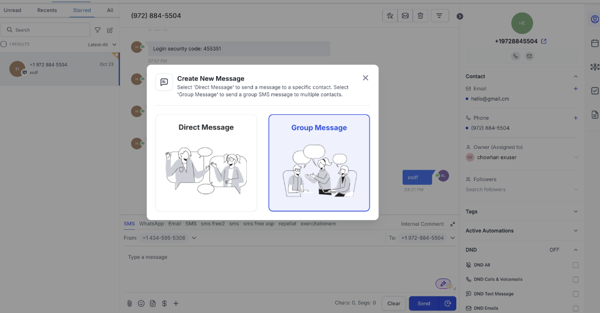Expand the Tags section
This screenshot has width=600, height=313.
point(575,211)
